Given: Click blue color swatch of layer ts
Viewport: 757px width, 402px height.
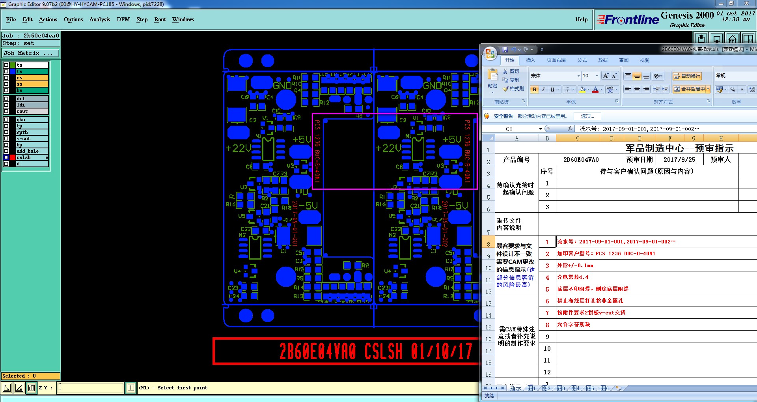Looking at the screenshot, I should point(13,71).
